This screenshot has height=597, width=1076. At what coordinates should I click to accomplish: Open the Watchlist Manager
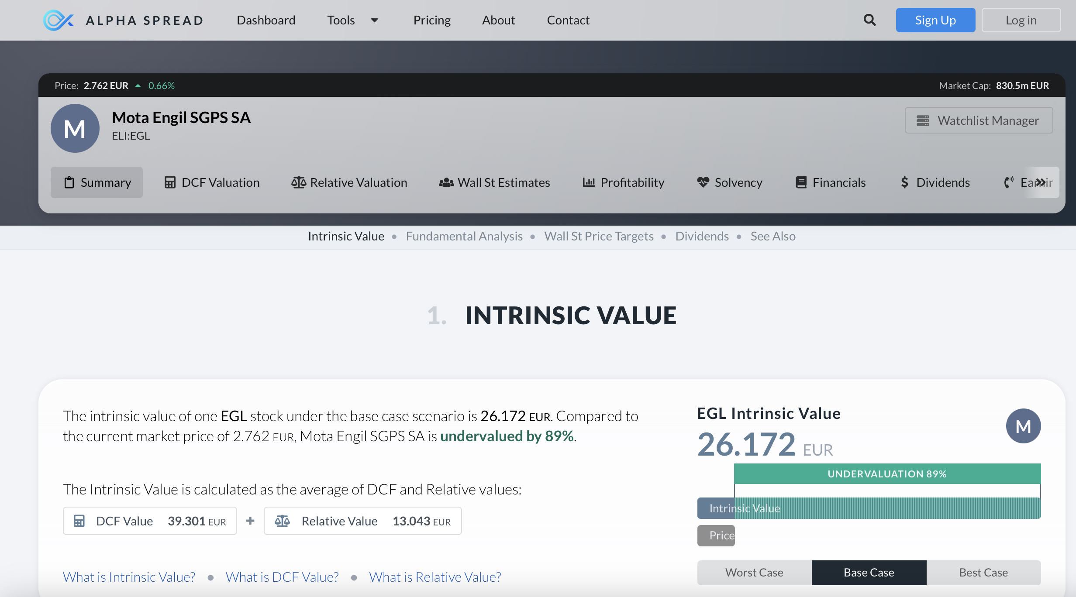(x=979, y=120)
